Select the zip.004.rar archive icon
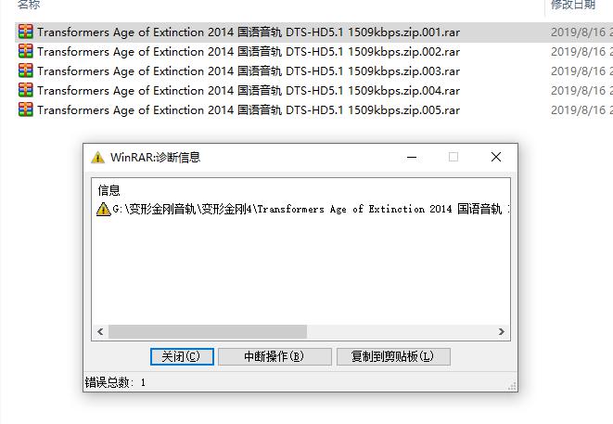The image size is (613, 424). [x=26, y=90]
